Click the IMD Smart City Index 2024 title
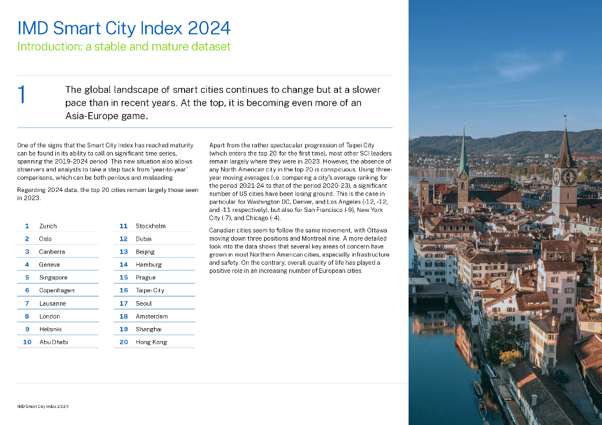This screenshot has width=602, height=425. (x=124, y=28)
